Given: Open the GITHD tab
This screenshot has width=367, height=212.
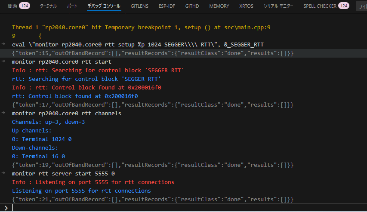Looking at the screenshot, I should pos(192,6).
